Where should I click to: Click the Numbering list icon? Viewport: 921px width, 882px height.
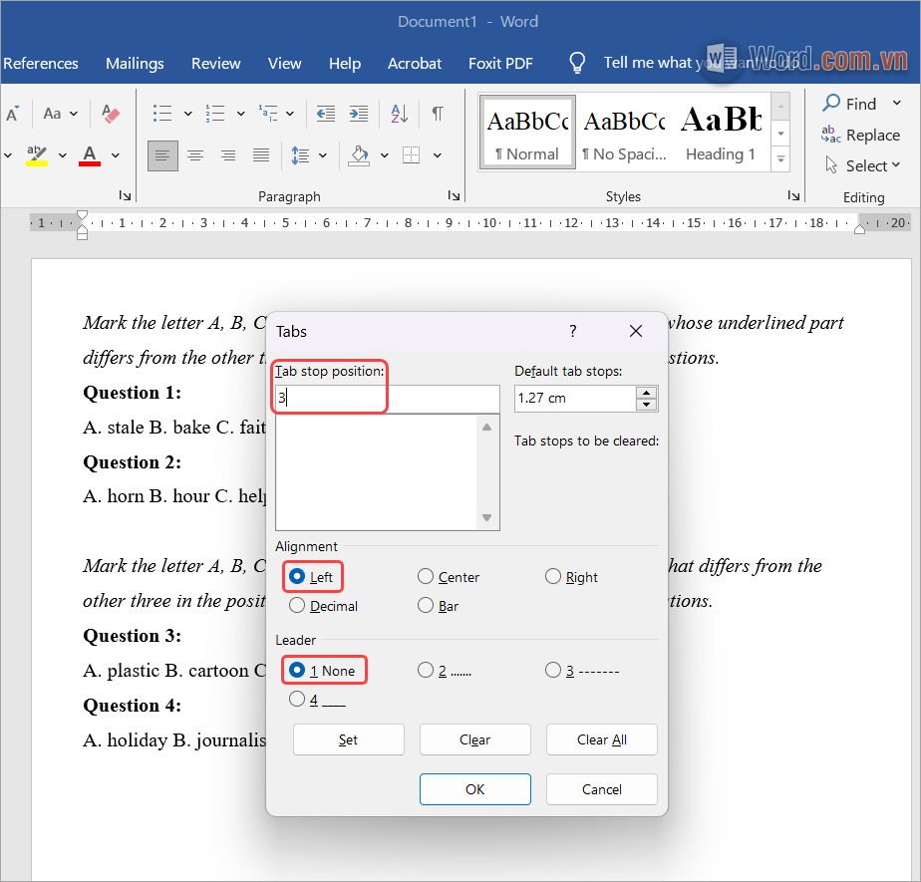[x=215, y=114]
